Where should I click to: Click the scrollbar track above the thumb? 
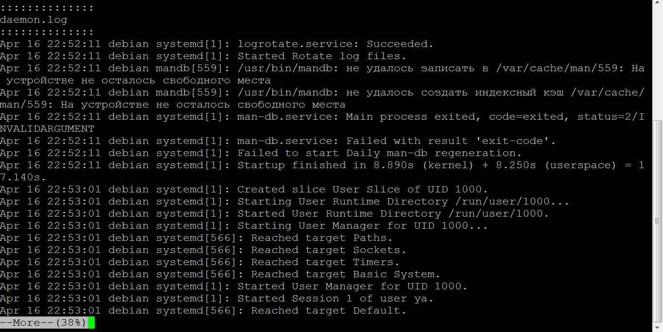click(x=658, y=60)
